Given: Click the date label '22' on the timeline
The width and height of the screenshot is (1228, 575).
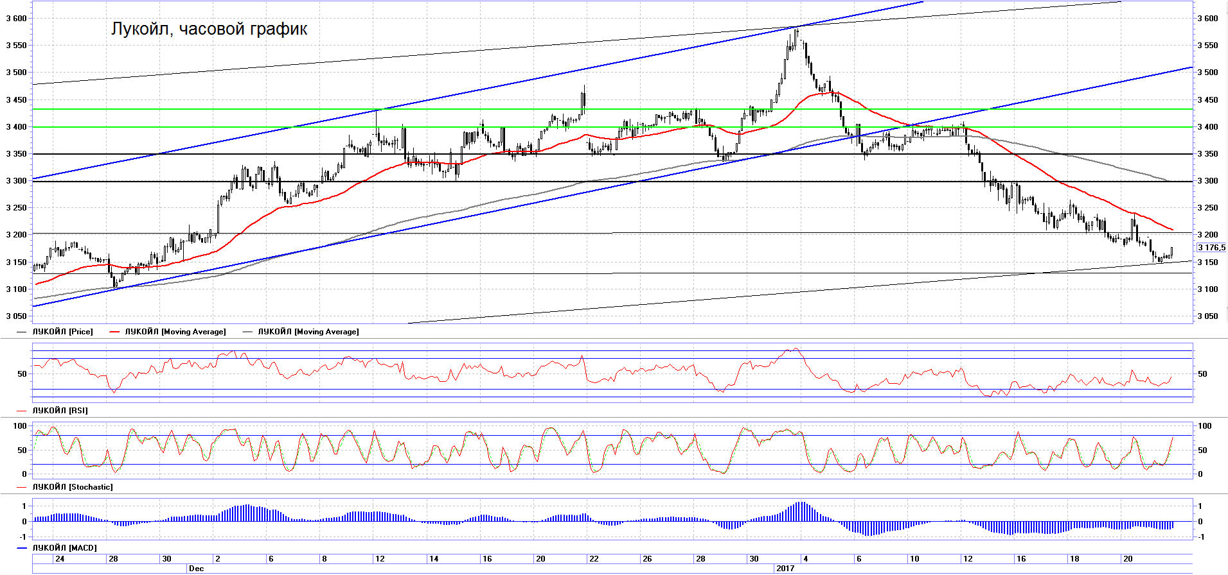Looking at the screenshot, I should tap(594, 559).
